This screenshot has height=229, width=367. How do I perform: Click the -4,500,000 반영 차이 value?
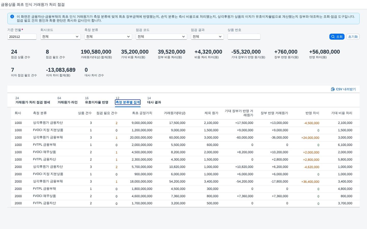click(x=311, y=123)
